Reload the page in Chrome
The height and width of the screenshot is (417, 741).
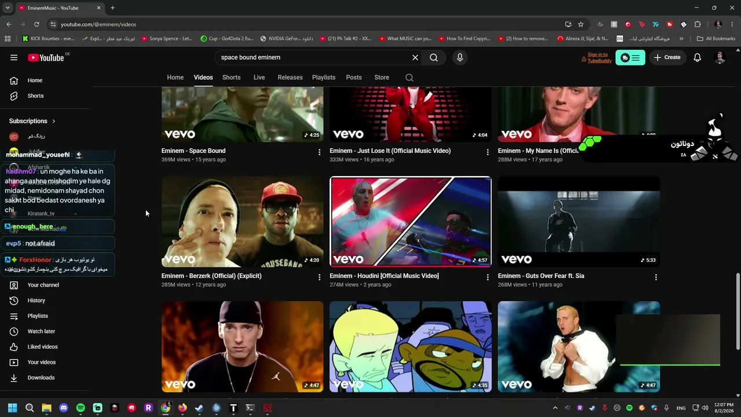[x=36, y=24]
